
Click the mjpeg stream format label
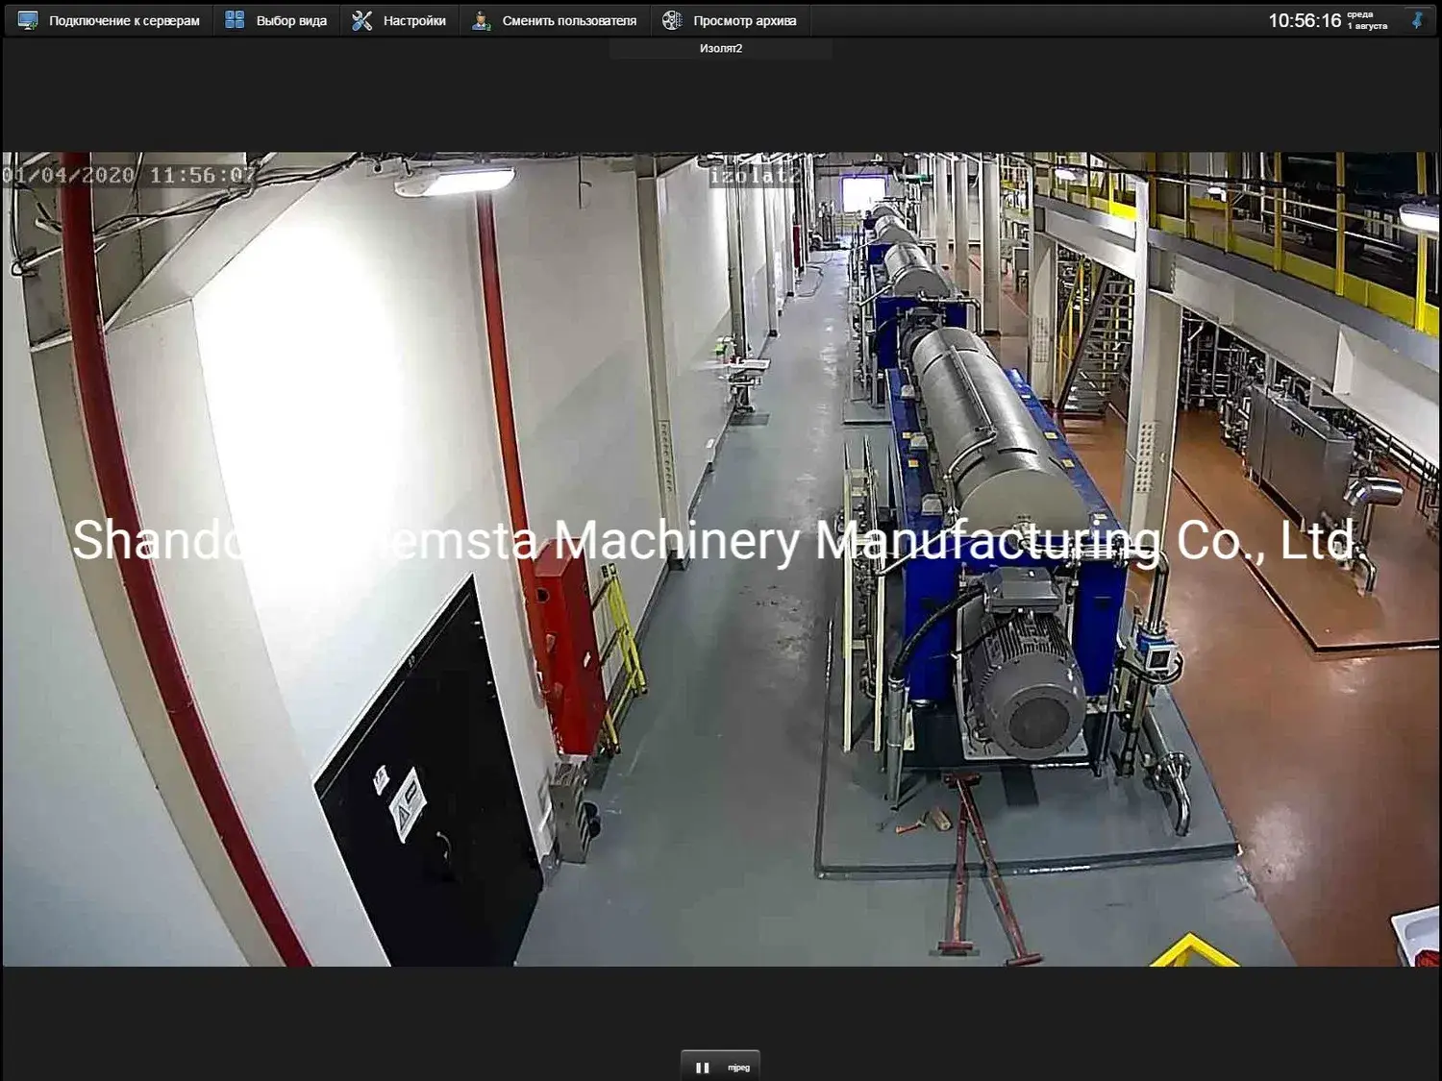(x=738, y=1068)
